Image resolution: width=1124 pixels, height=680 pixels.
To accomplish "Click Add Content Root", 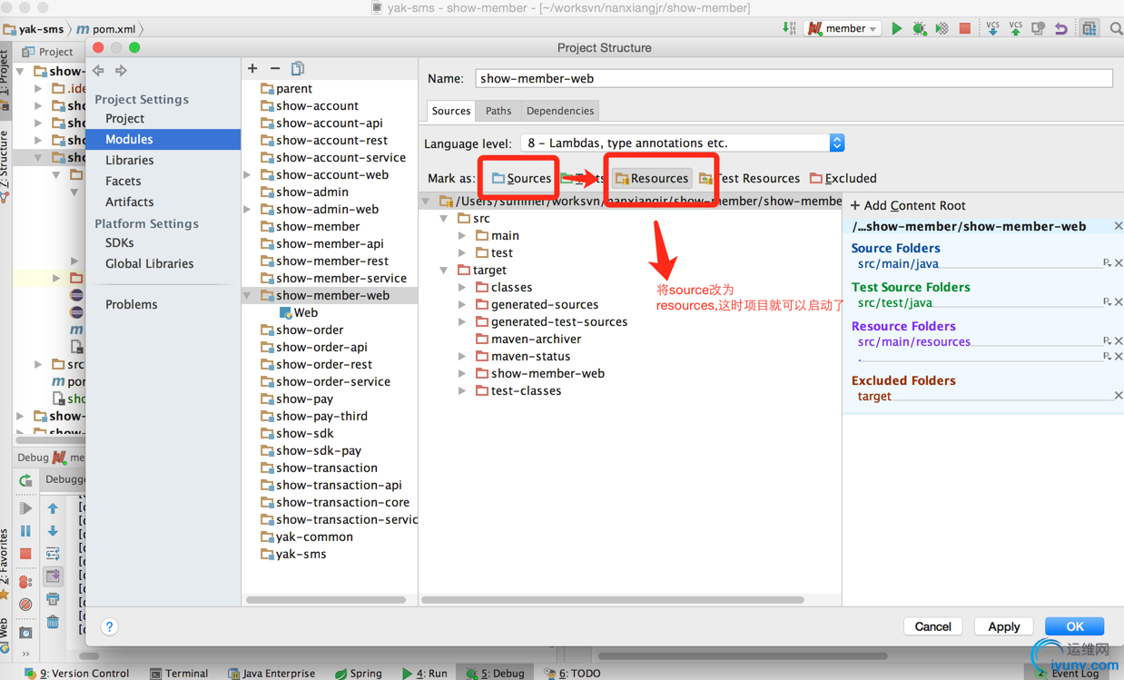I will click(x=908, y=205).
